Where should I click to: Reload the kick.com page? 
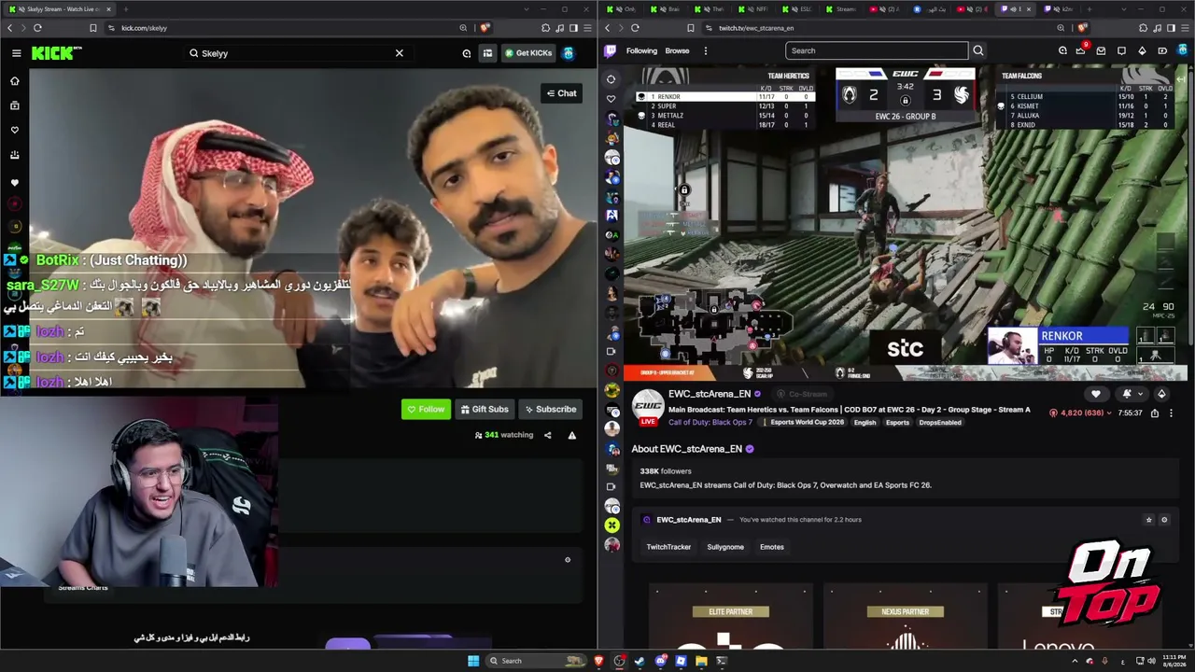pos(37,28)
